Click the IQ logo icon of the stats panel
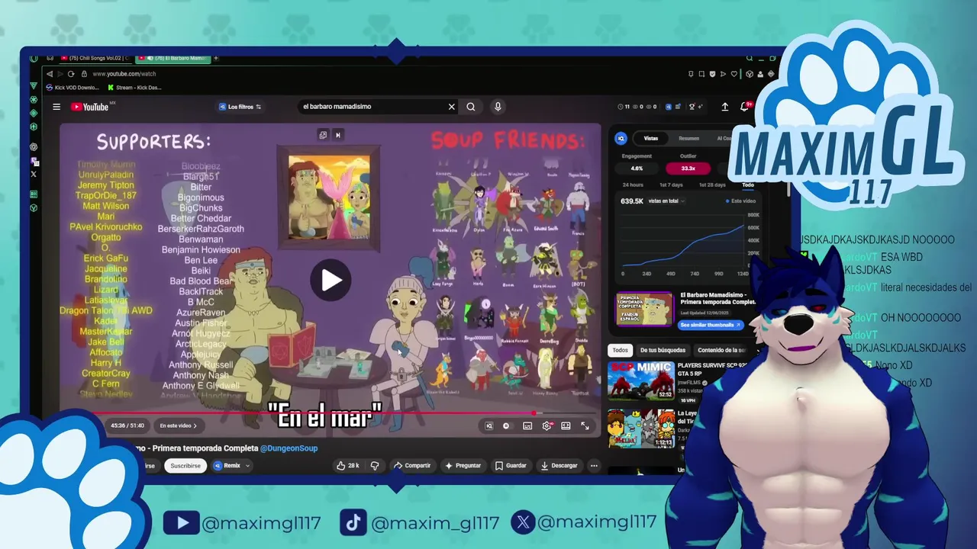The height and width of the screenshot is (549, 977). pos(621,138)
